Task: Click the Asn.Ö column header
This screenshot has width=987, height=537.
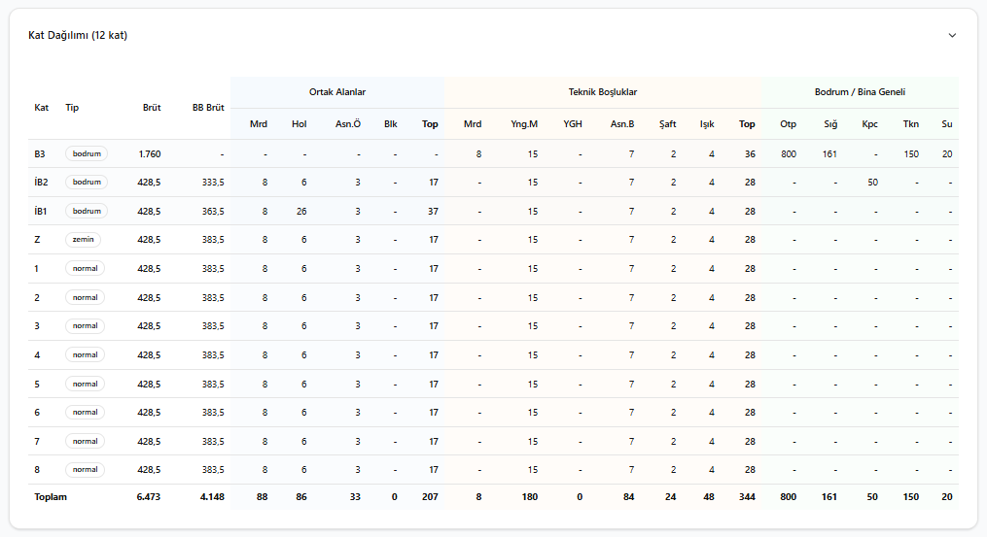Action: click(x=347, y=124)
